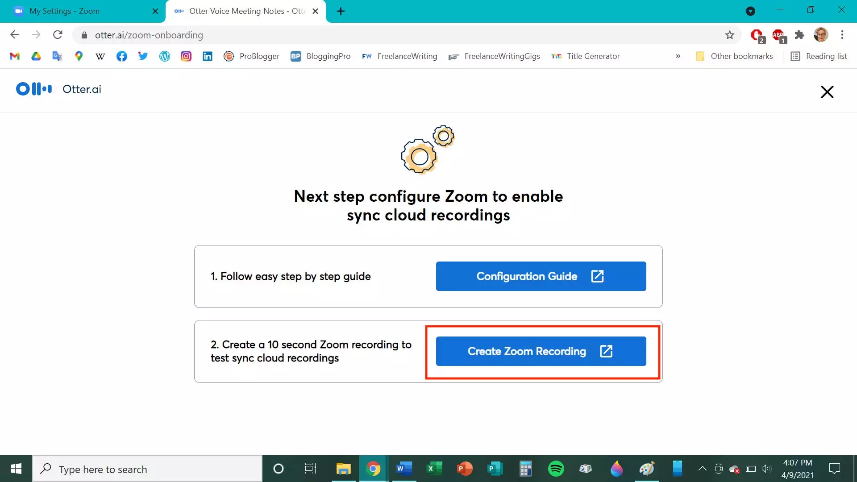Open the LinkedIn bookmark
The image size is (857, 482).
click(x=208, y=56)
